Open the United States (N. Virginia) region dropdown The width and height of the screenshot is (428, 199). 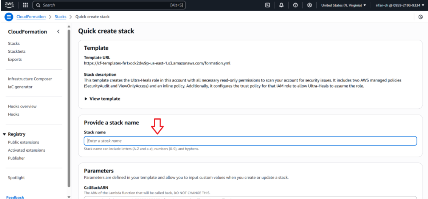coord(344,5)
